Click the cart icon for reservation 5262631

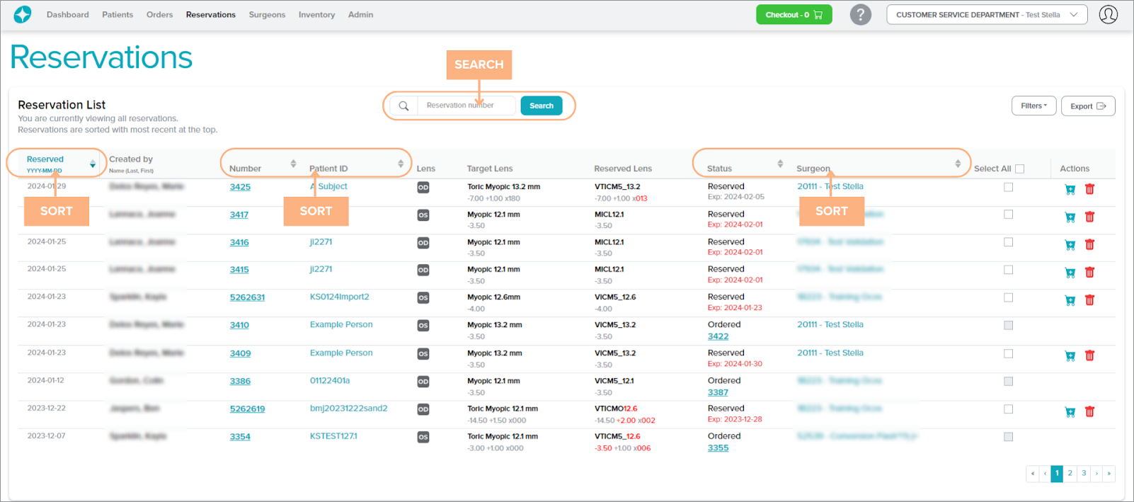pyautogui.click(x=1070, y=300)
